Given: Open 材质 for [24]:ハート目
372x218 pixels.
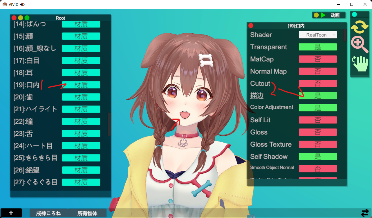Looking at the screenshot, I should (x=81, y=146).
